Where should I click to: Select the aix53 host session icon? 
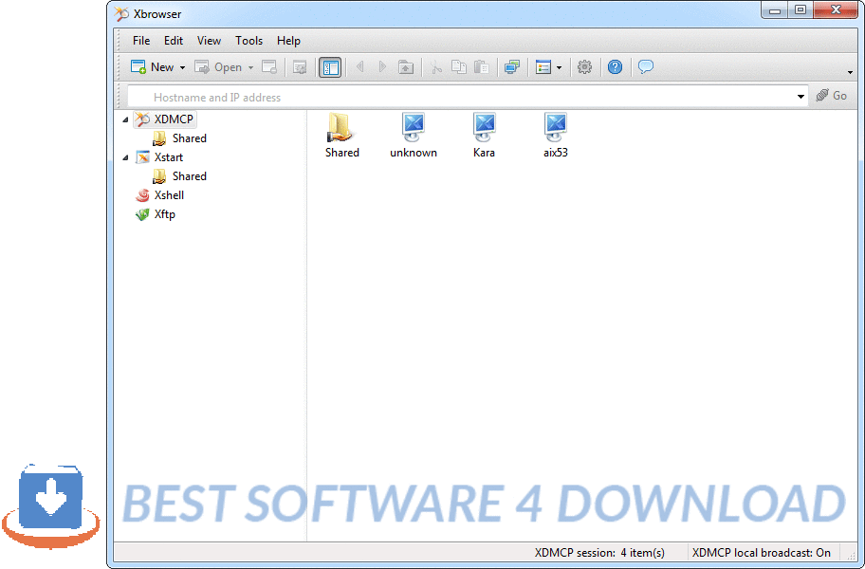click(556, 136)
